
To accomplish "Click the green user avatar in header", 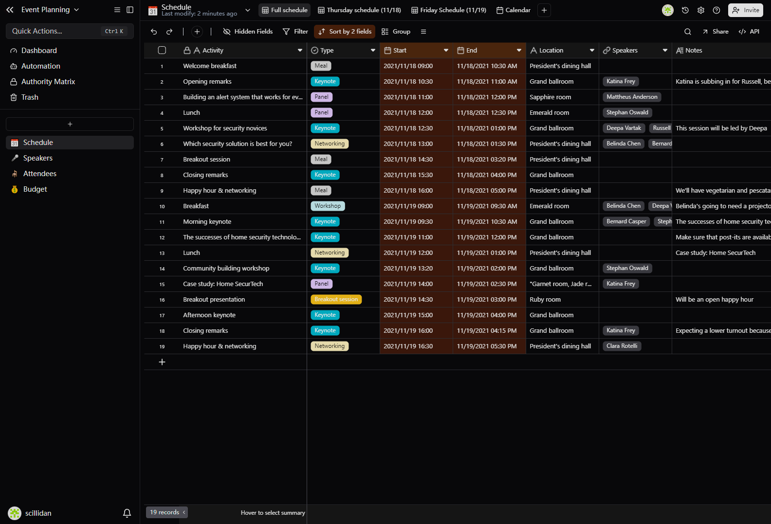I will (668, 10).
